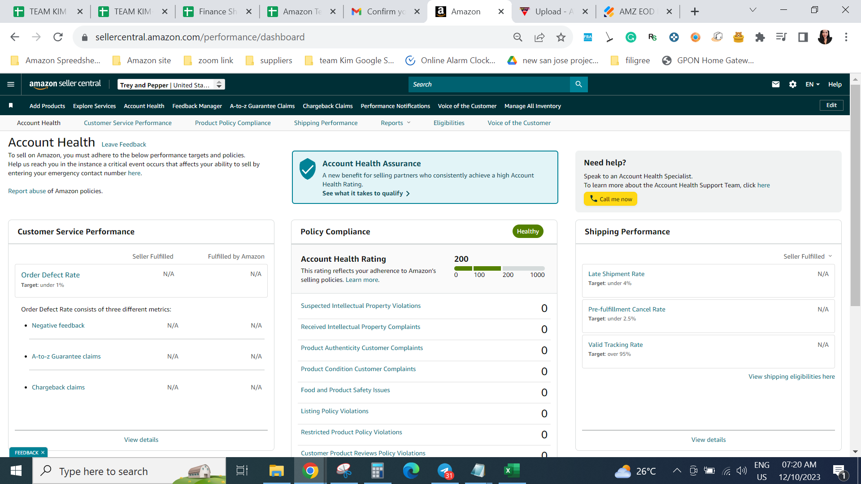Open the Shipping Performance tab

tap(326, 123)
